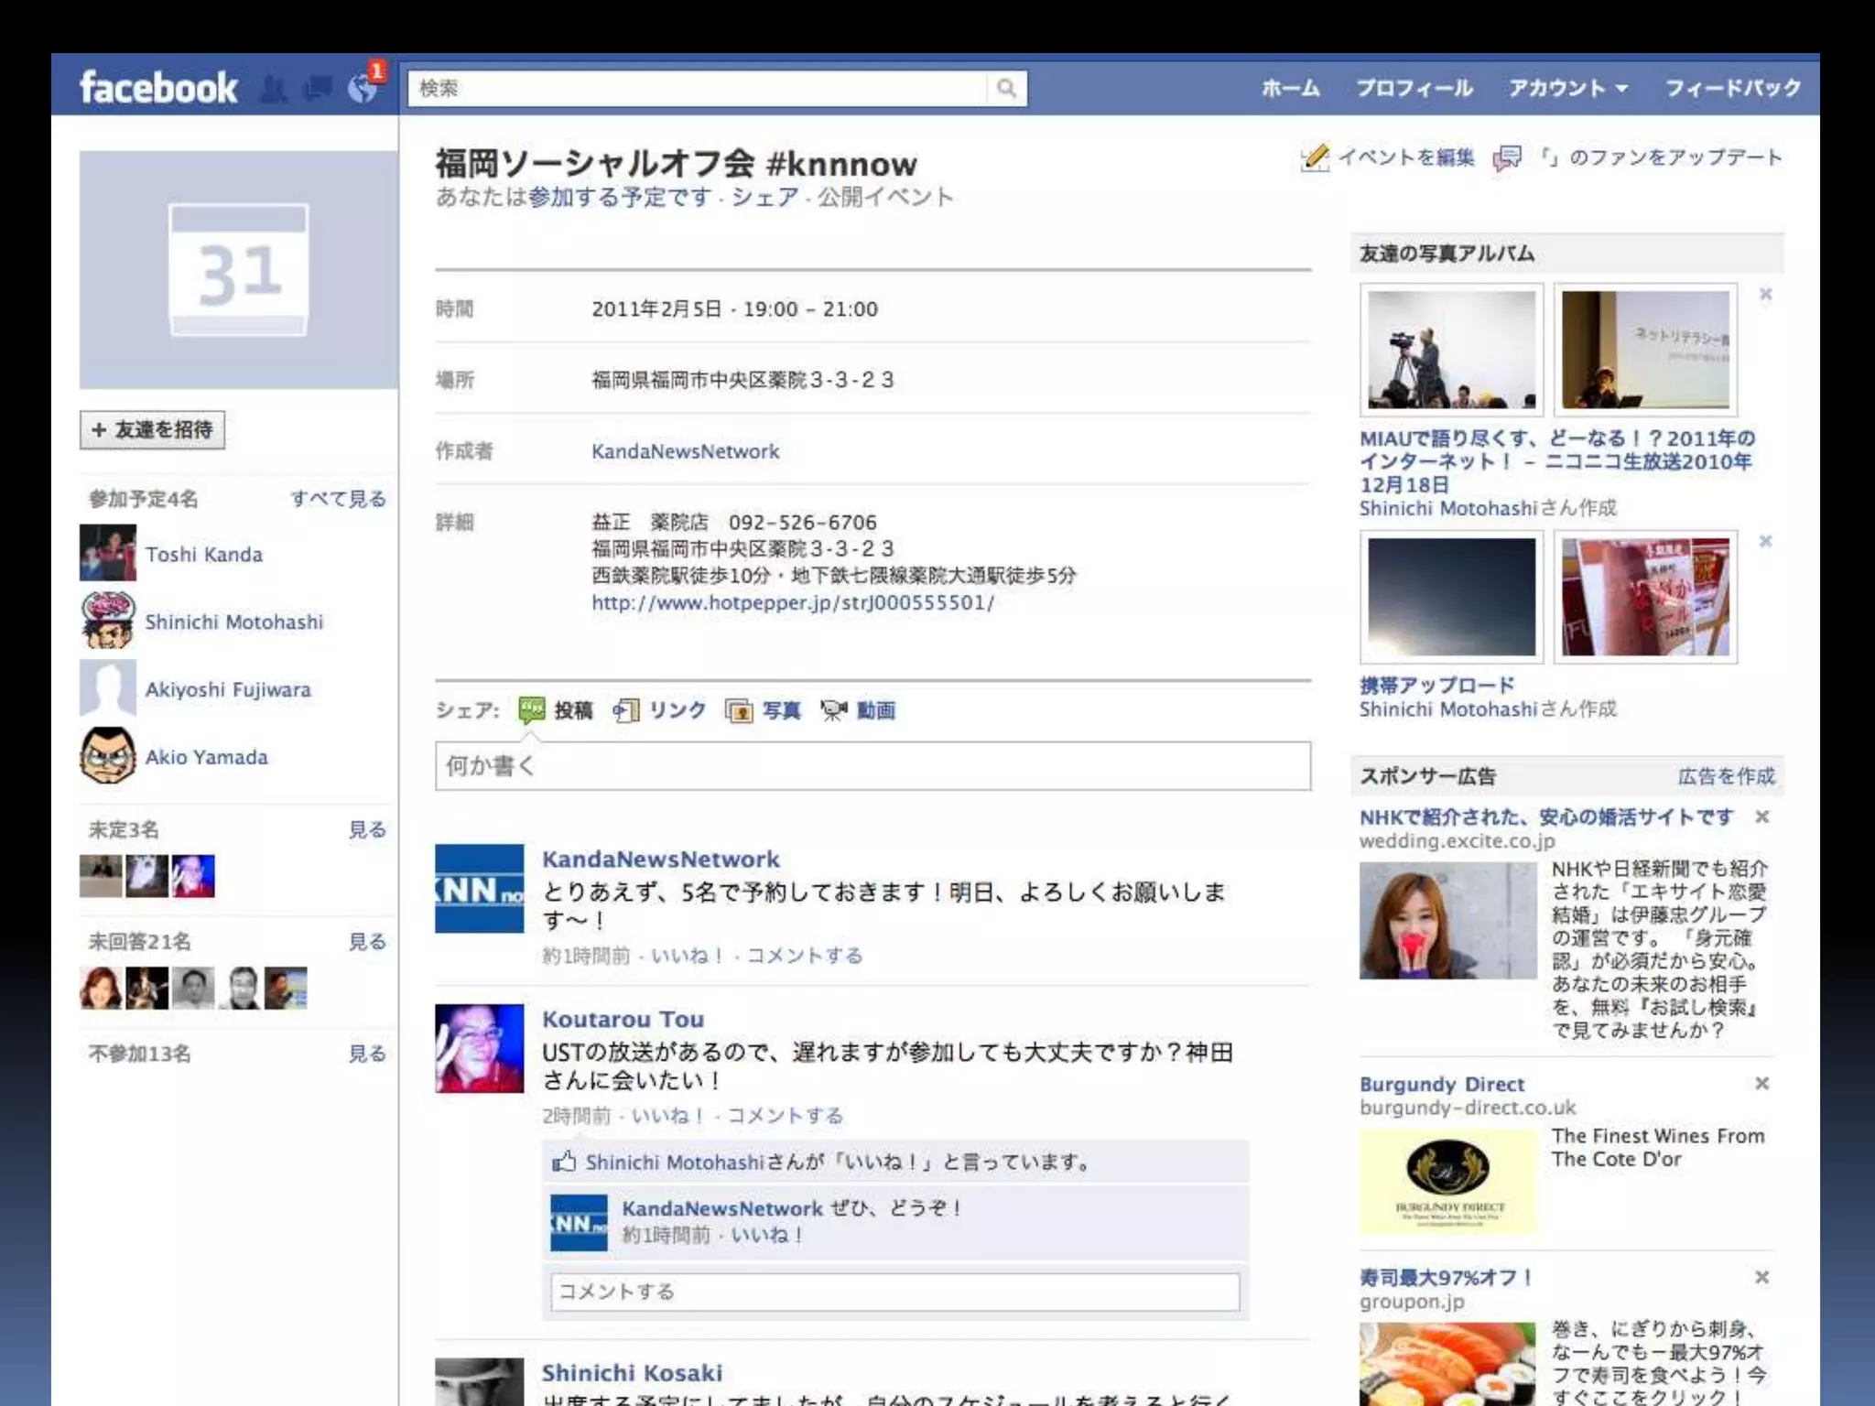Open the notifications globe icon
This screenshot has height=1406, width=1875.
point(363,88)
